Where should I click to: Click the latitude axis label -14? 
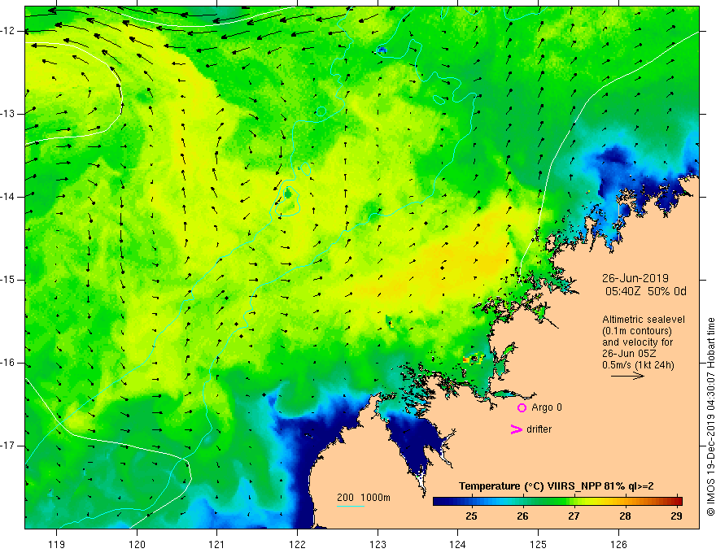click(8, 197)
